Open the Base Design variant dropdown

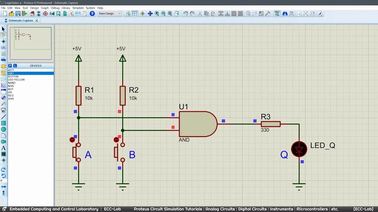(x=110, y=14)
